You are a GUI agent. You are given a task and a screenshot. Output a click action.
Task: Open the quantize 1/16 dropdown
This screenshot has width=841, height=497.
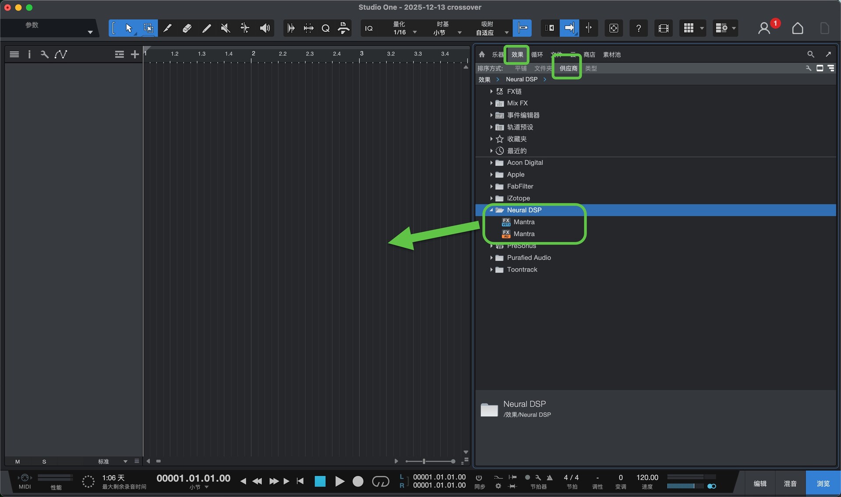coord(414,32)
